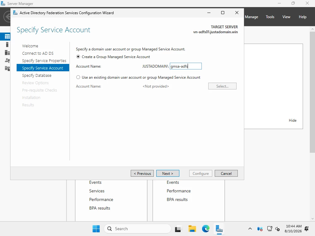Open the notification bell icon
Screen dimensions: 315x236
pos(307,229)
